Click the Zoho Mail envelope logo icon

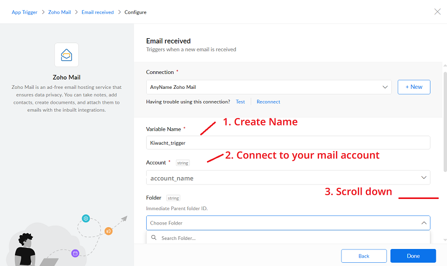pyautogui.click(x=67, y=55)
